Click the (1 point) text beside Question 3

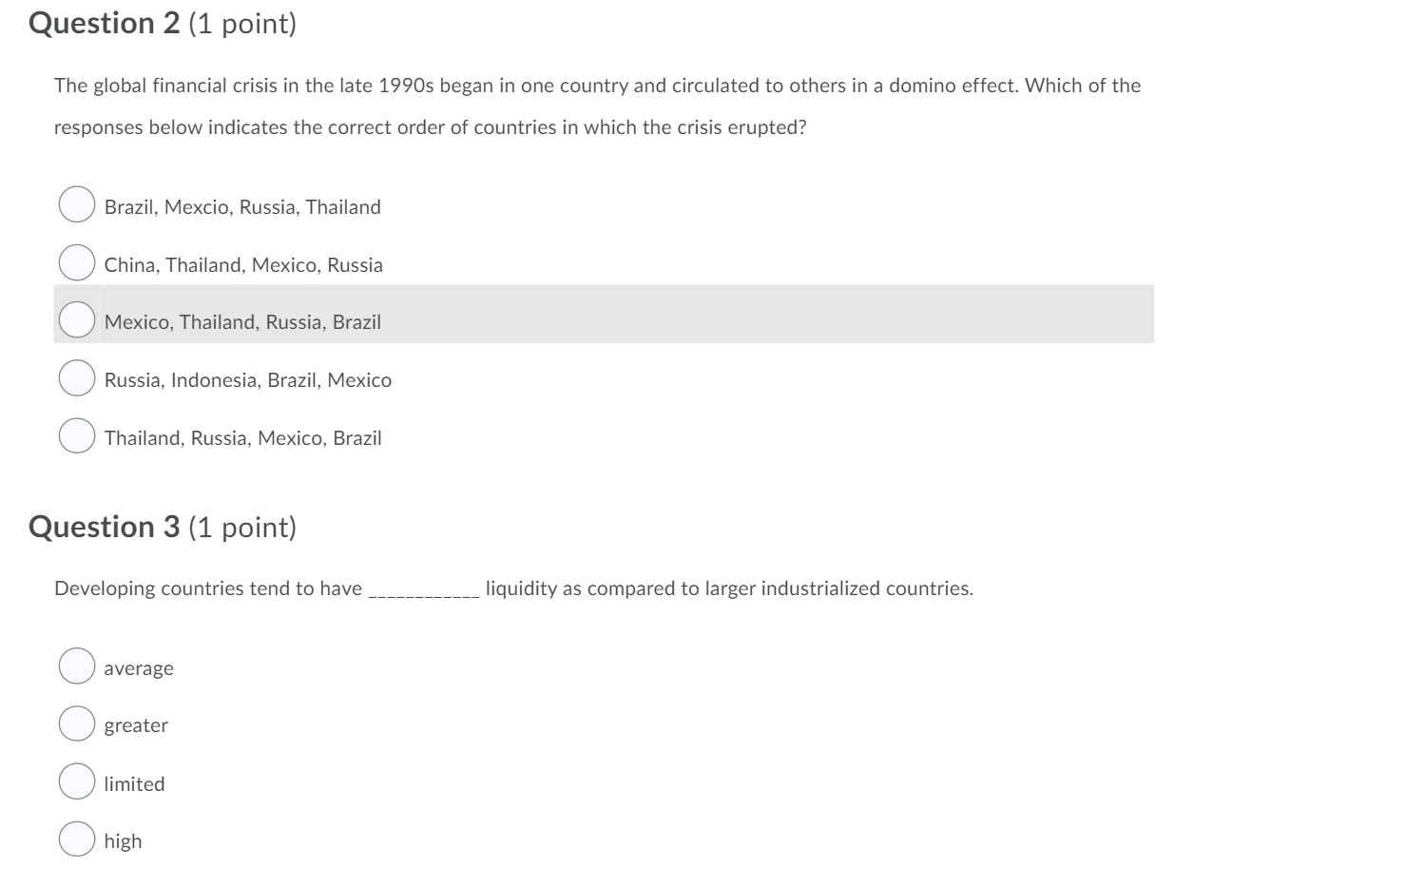[x=244, y=527]
